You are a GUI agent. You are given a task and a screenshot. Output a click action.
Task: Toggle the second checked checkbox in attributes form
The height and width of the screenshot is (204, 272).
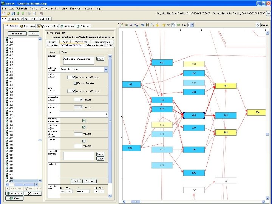pyautogui.click(x=84, y=127)
